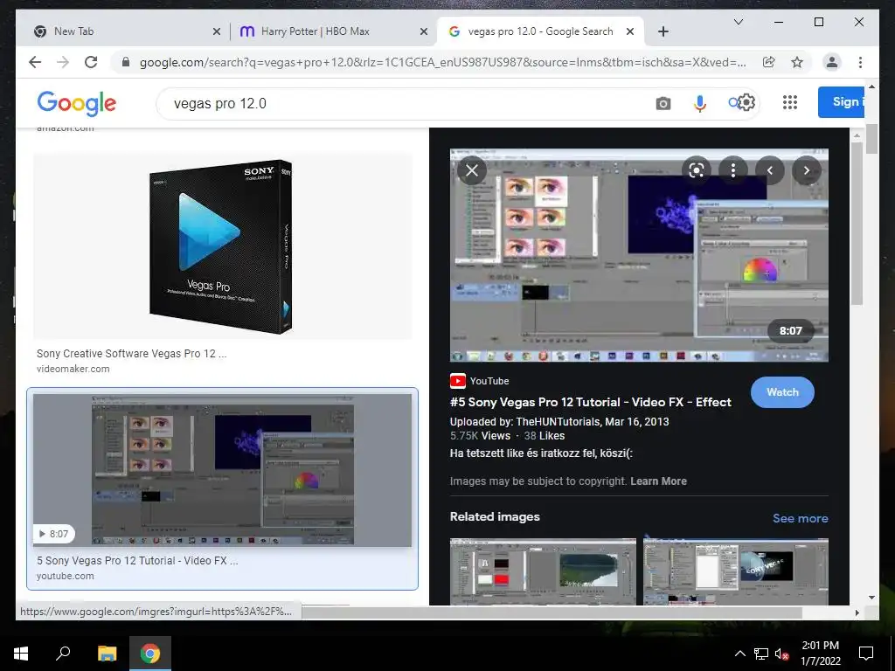
Task: Focus the vegas pro 12.0 search field
Action: (x=399, y=103)
